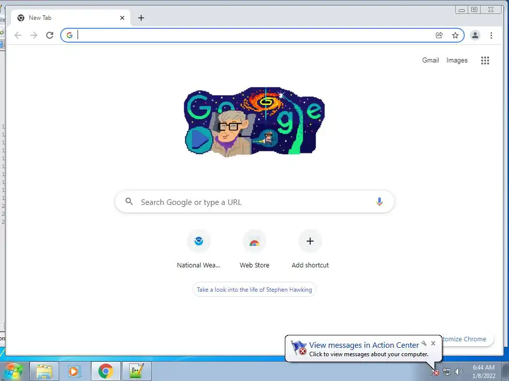The height and width of the screenshot is (381, 509).
Task: Open the National Weather shortcut
Action: (x=199, y=250)
